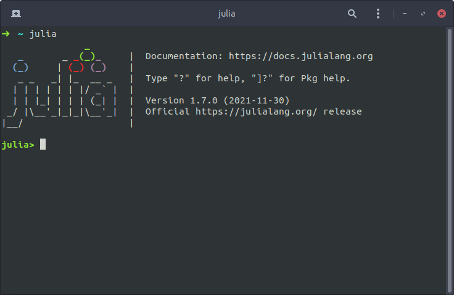The width and height of the screenshot is (454, 295).
Task: Click the https://julialang.org/ release URL
Action: [256, 111]
